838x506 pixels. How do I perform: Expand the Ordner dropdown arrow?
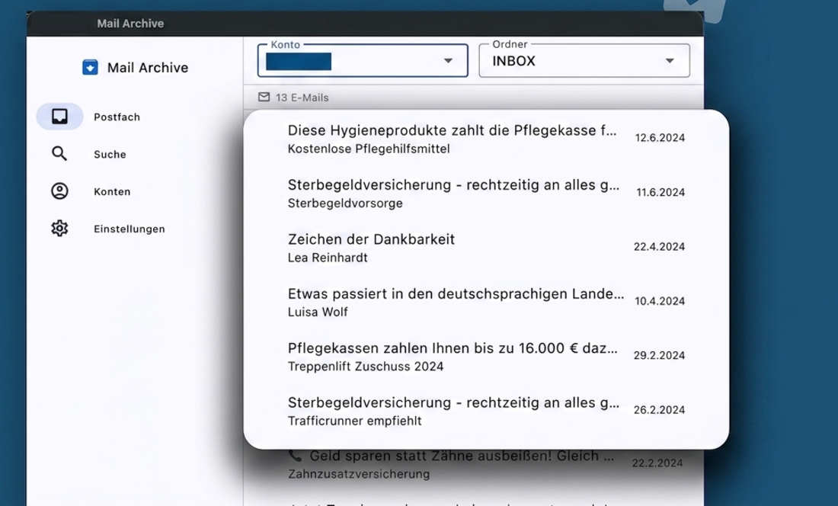point(670,61)
